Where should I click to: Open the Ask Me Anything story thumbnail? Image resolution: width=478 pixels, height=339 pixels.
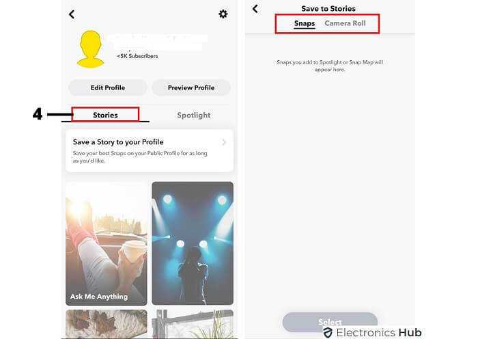(107, 243)
